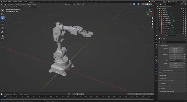
Task: Toggle render camera icon for hand_link
Action: click(x=185, y=30)
